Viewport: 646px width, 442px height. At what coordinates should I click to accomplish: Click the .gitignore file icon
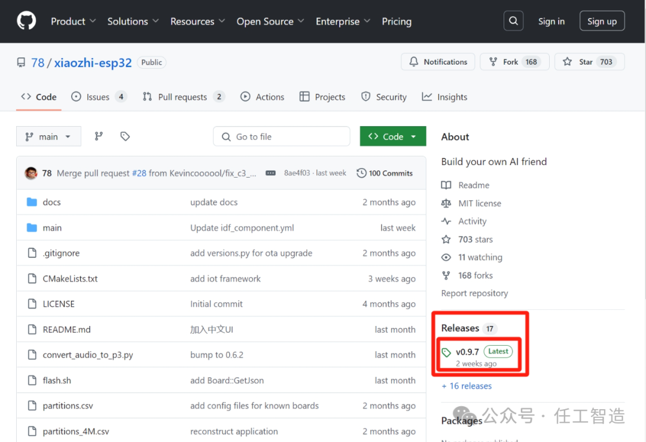coord(32,252)
